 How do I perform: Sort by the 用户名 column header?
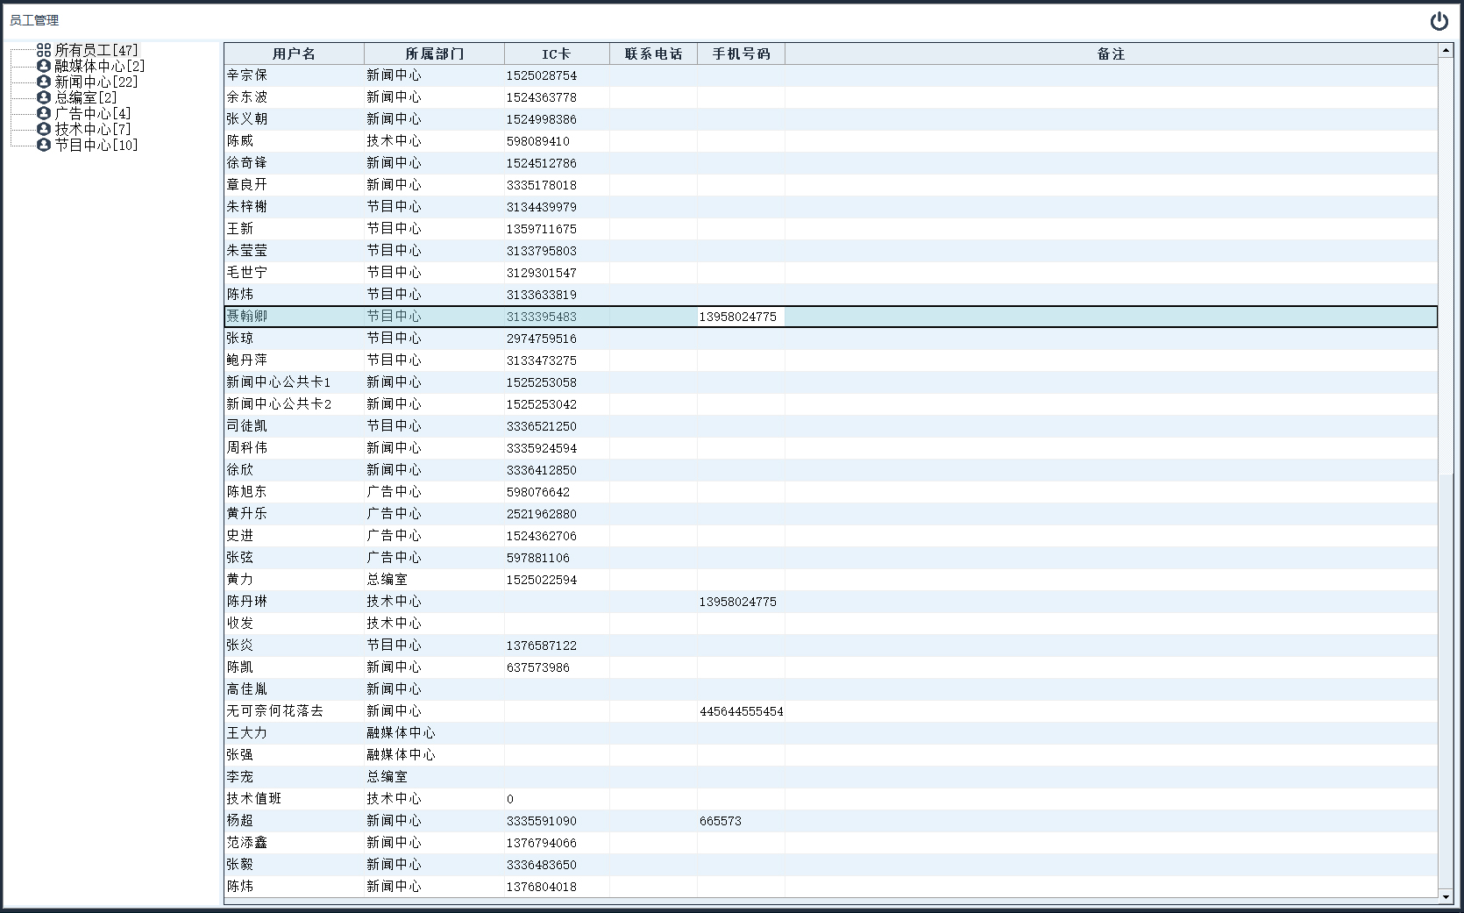tap(294, 53)
